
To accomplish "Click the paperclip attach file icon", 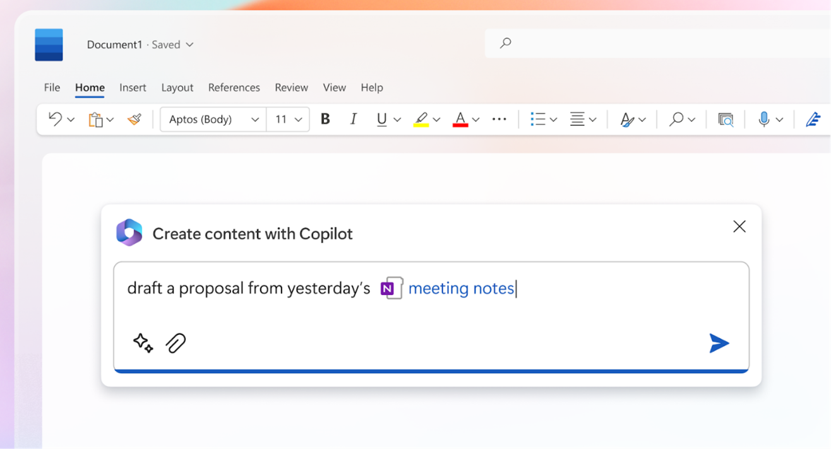I will (x=176, y=343).
